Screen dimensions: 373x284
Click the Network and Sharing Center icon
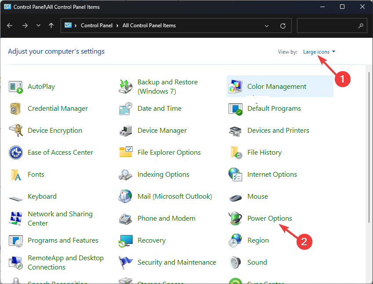[x=16, y=218]
